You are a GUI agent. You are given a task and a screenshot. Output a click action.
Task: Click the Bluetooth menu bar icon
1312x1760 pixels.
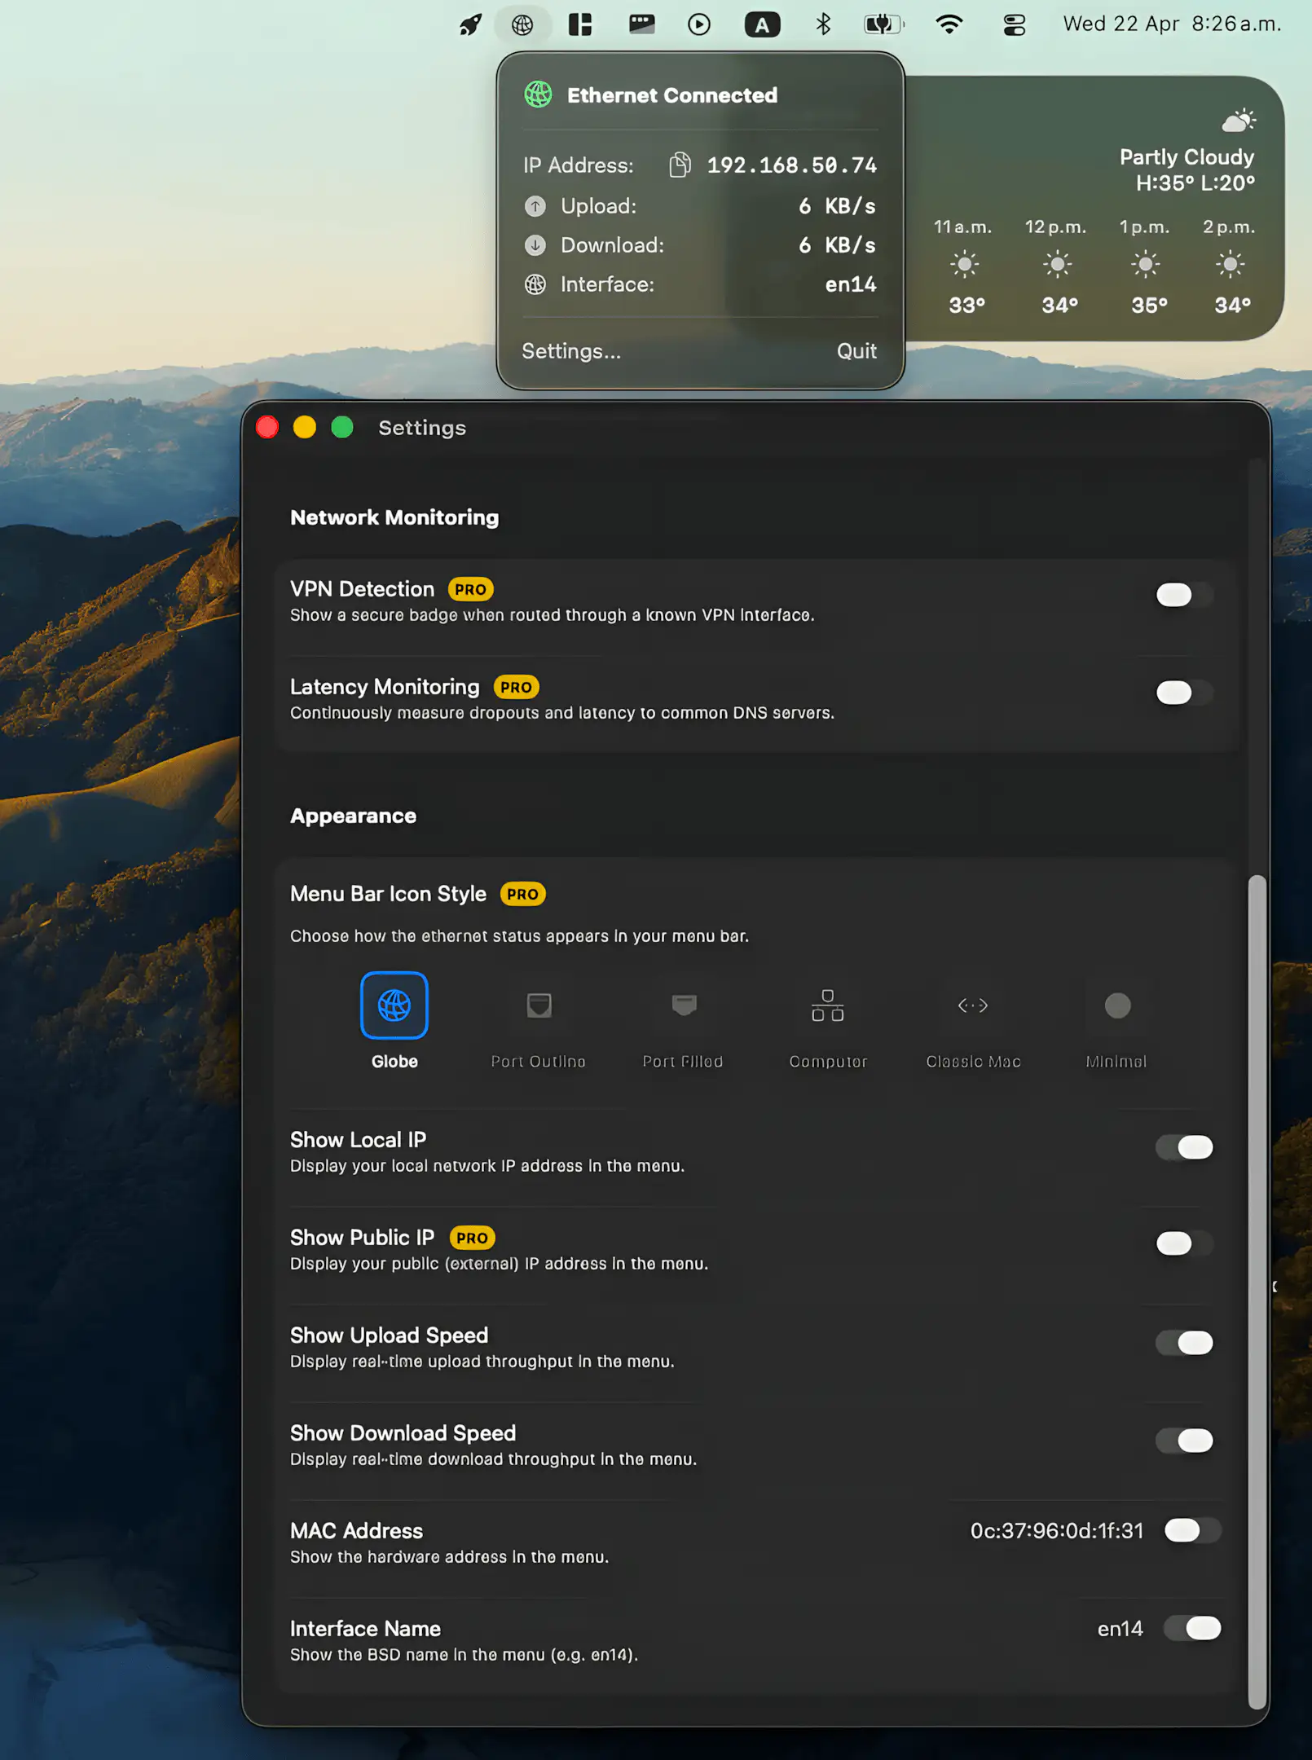coord(823,24)
